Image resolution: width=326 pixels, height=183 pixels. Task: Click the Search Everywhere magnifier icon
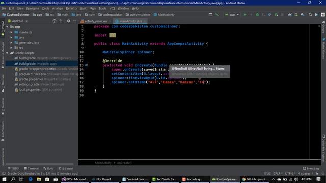310,15
